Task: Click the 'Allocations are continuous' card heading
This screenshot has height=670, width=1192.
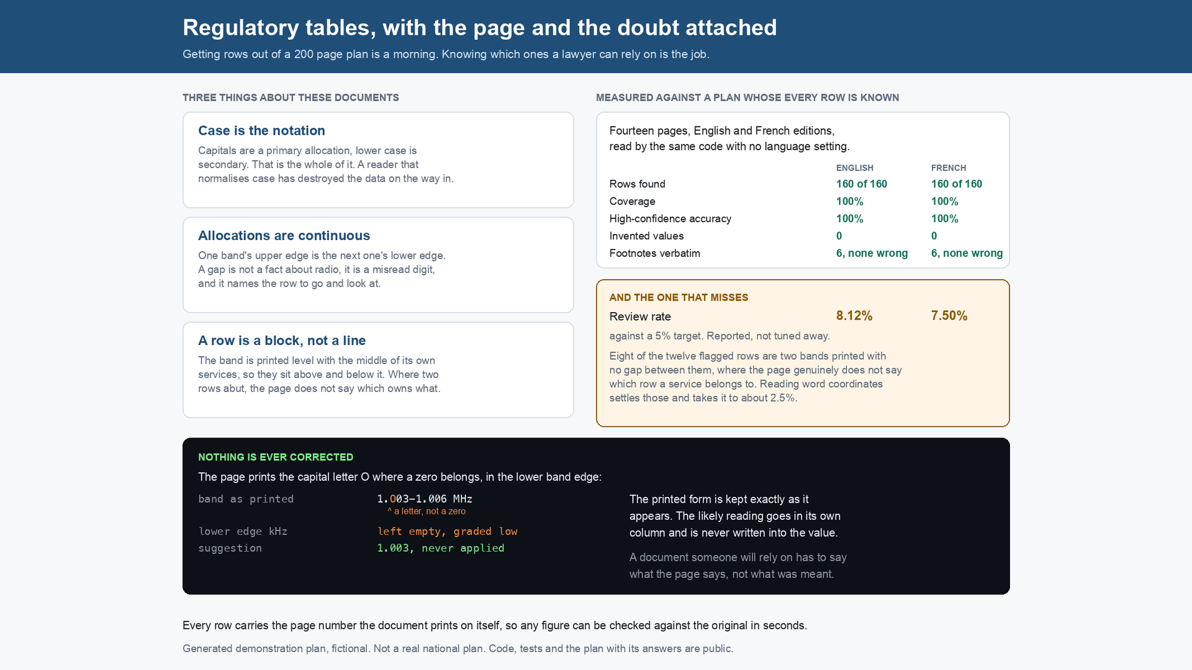Action: point(284,236)
